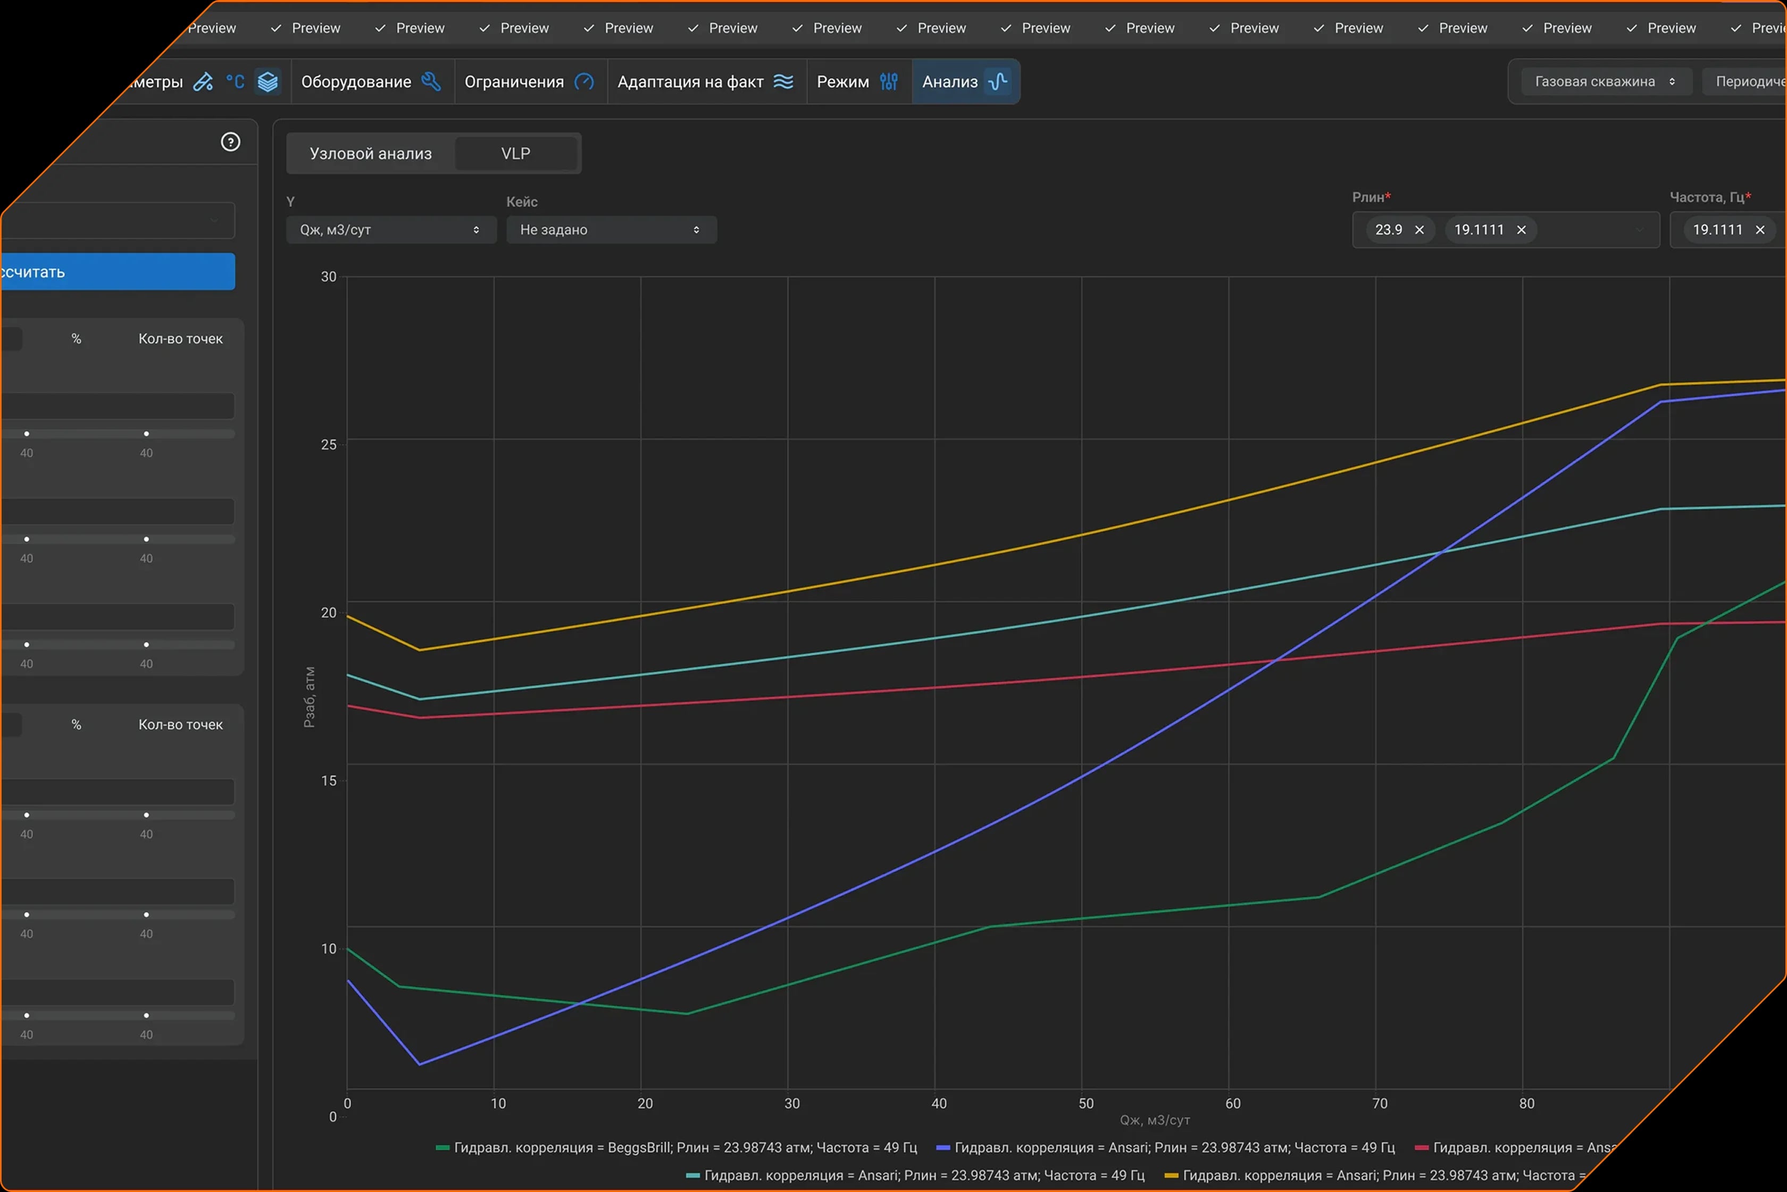Select the Анализ tab
Screen dimensions: 1787x1192
(x=965, y=81)
